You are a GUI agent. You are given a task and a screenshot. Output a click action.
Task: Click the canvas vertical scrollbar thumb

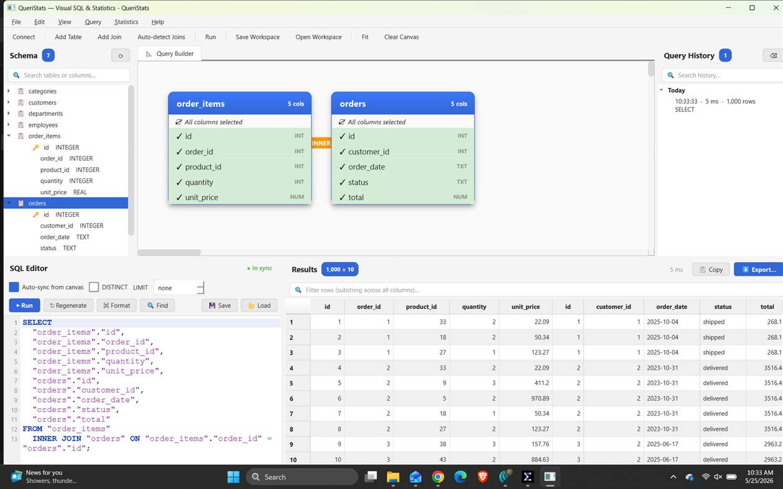click(651, 69)
